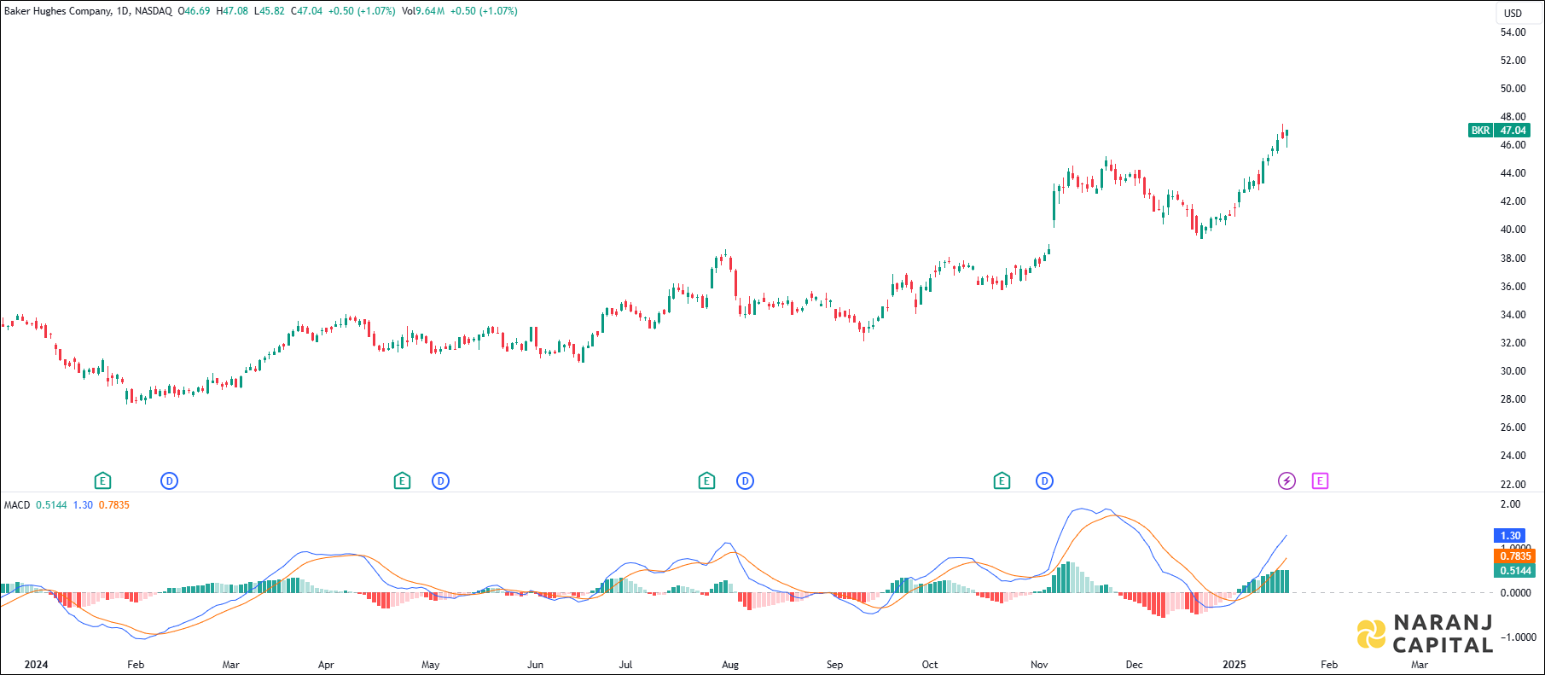Click the earnings E marker in late October
The image size is (1545, 675).
click(1002, 481)
